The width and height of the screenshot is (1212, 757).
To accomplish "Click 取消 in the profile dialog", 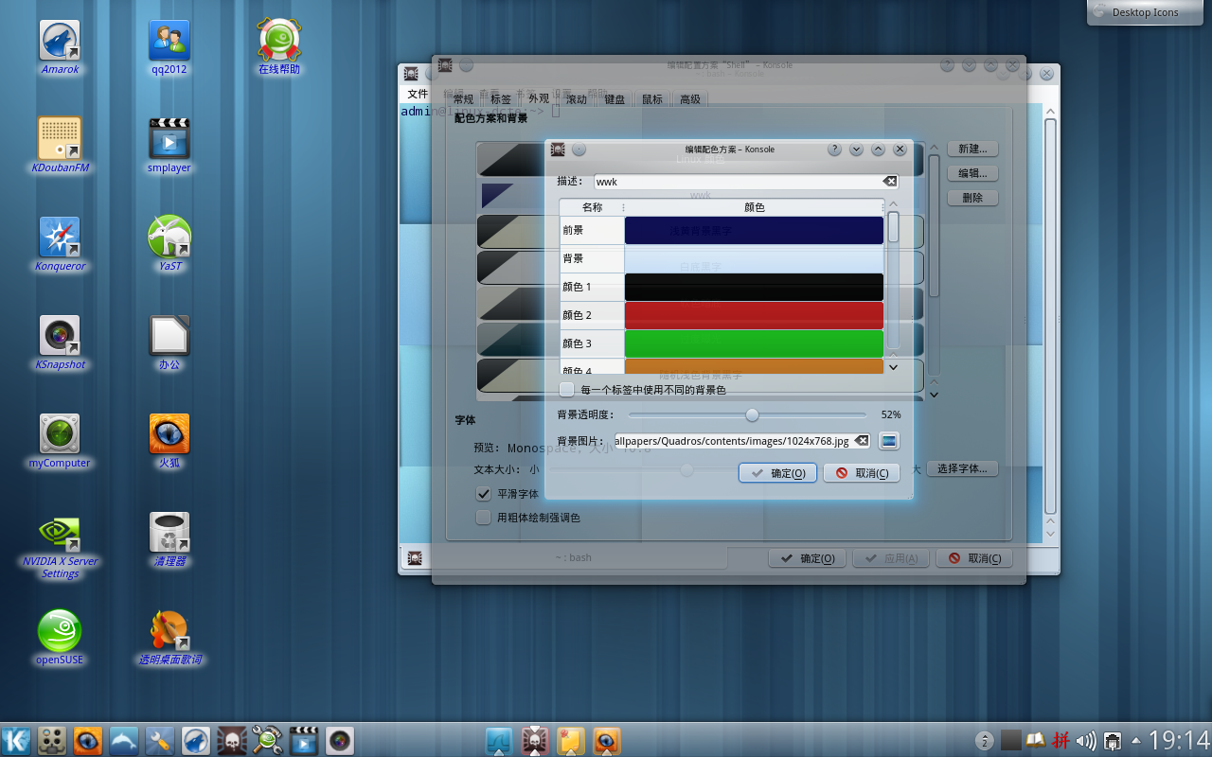I will point(974,558).
